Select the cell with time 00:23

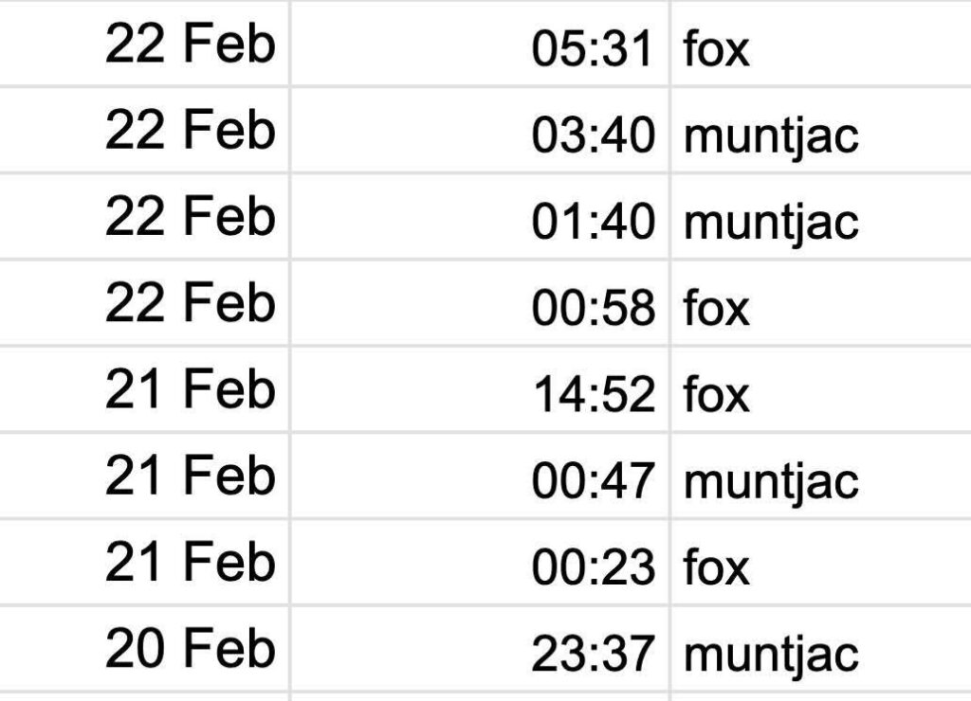click(x=592, y=566)
